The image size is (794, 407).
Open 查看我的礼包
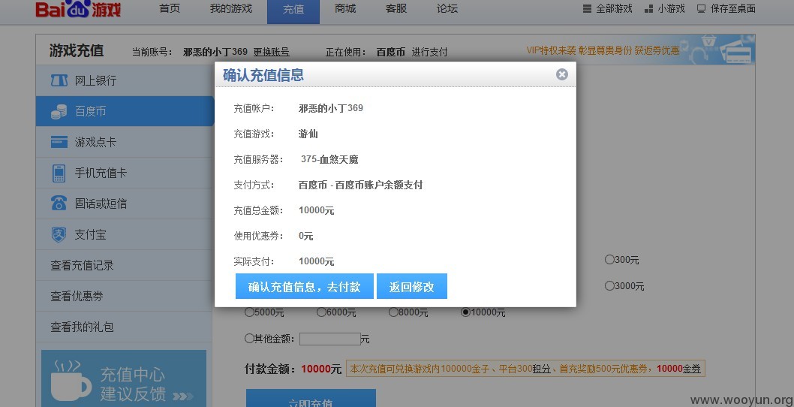(x=82, y=327)
